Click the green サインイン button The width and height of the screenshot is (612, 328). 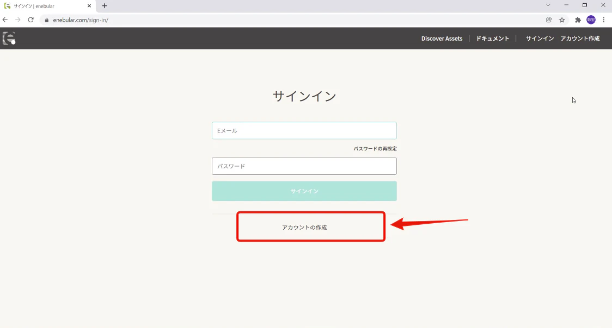tap(304, 191)
